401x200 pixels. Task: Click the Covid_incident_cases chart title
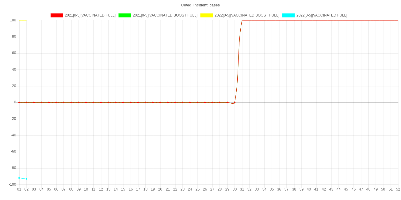pyautogui.click(x=200, y=5)
